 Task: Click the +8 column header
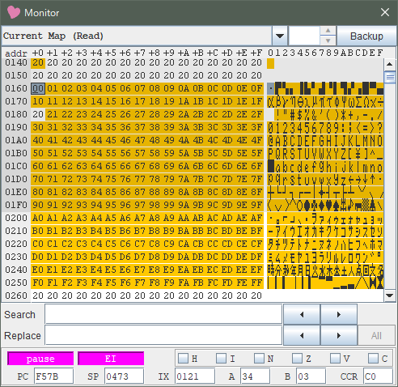(155, 53)
